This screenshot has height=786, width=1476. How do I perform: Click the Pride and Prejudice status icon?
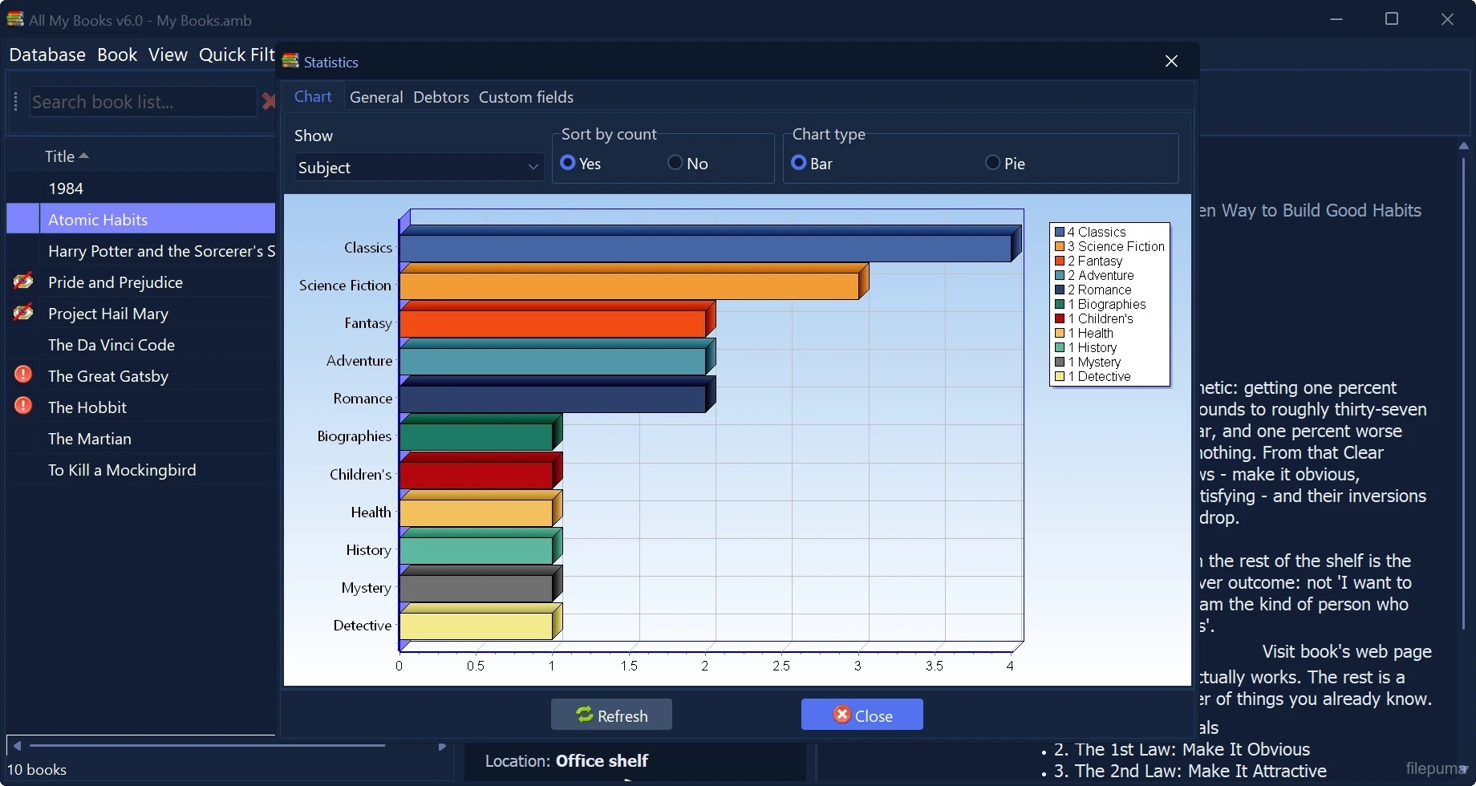coord(23,282)
